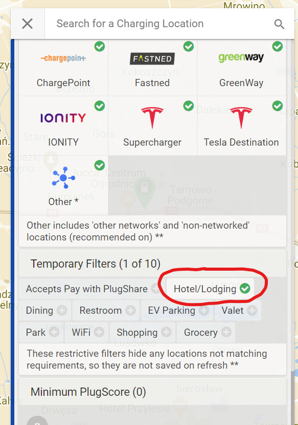
Task: Click the search magnifier icon
Action: tap(279, 24)
